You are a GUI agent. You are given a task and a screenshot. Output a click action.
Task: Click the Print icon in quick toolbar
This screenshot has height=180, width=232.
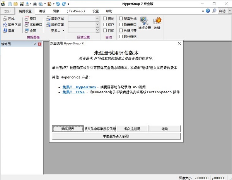point(35,4)
